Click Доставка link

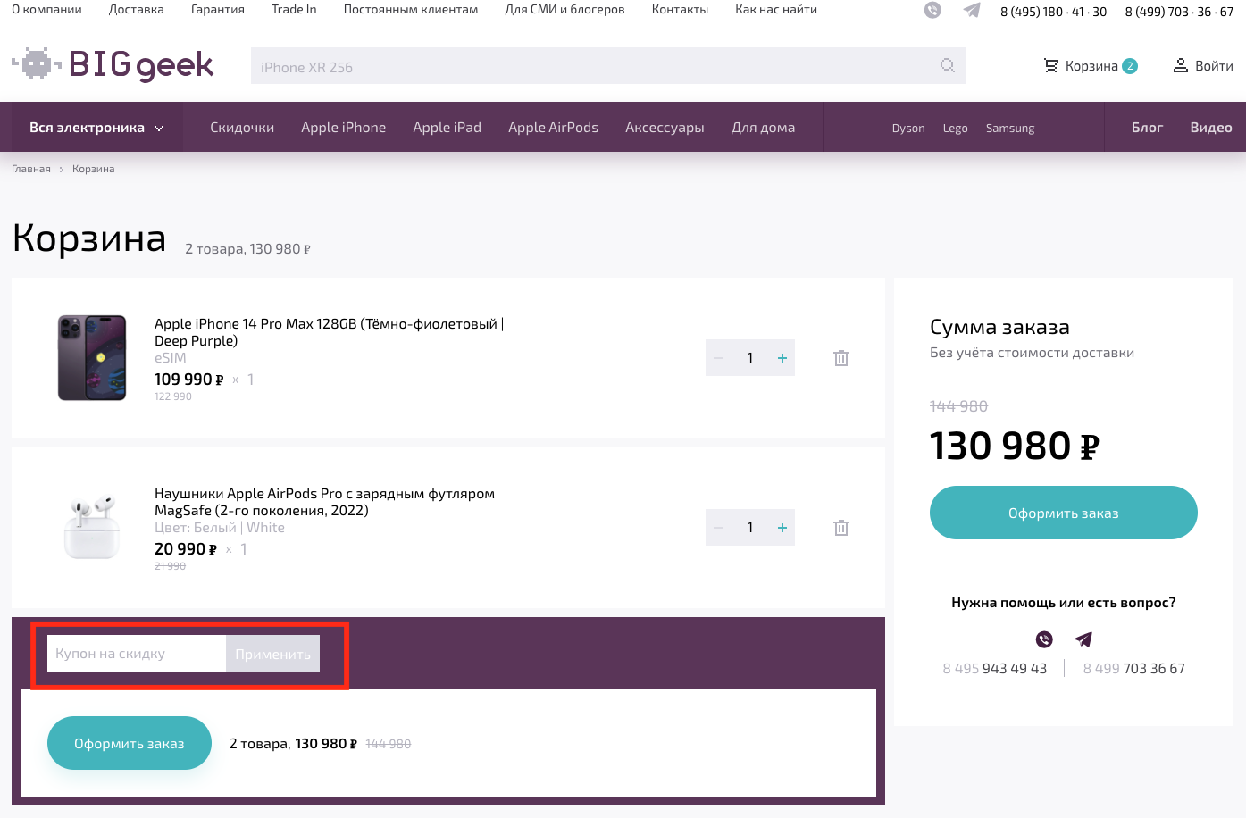tap(137, 9)
